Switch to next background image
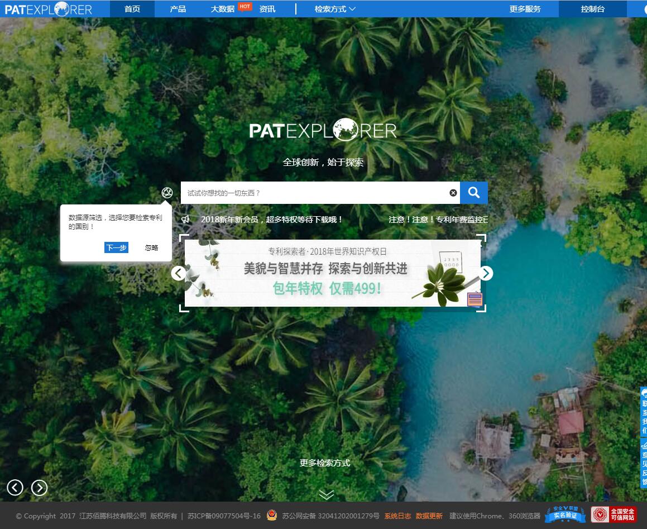The height and width of the screenshot is (529, 647). click(x=40, y=488)
